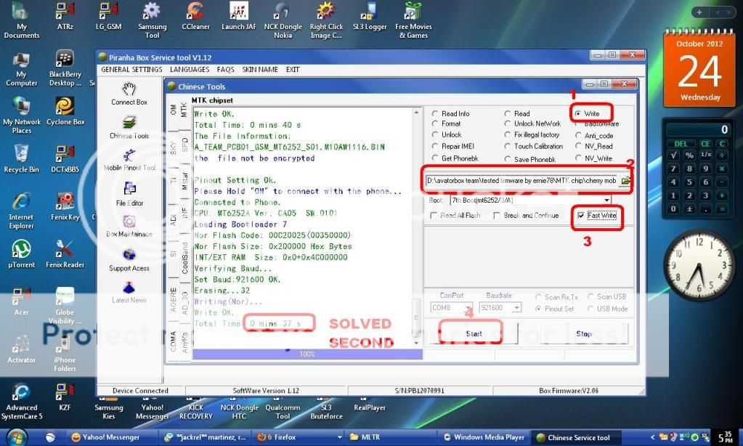Open Box Maintenance
This screenshot has height=446, width=743.
tap(129, 226)
